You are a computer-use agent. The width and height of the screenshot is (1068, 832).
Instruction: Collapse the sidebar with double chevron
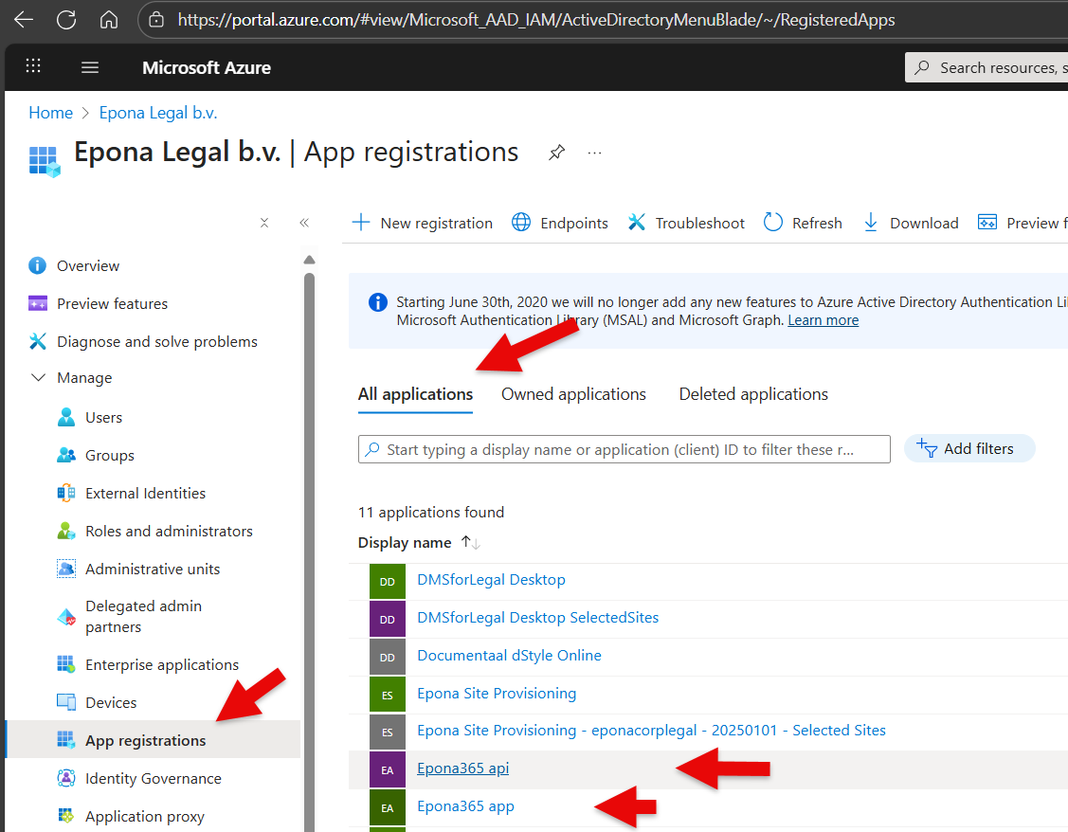coord(304,223)
